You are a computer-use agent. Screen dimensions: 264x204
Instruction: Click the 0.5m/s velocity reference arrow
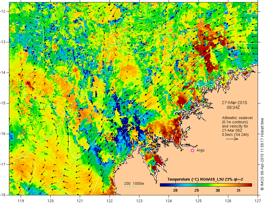pyautogui.click(x=232, y=139)
